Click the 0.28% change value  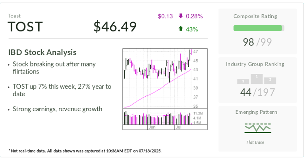tap(194, 16)
